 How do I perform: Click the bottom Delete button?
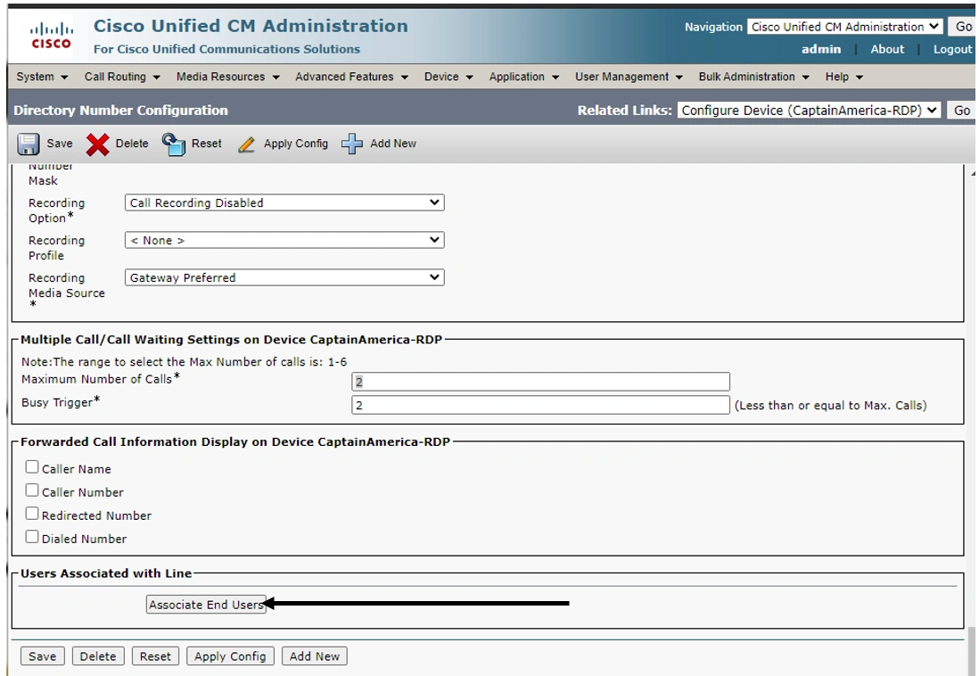point(98,656)
